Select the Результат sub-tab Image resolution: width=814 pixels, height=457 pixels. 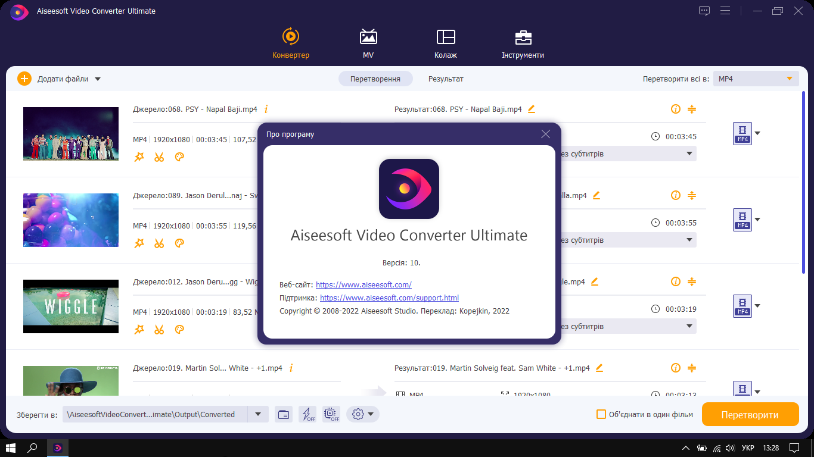tap(446, 79)
